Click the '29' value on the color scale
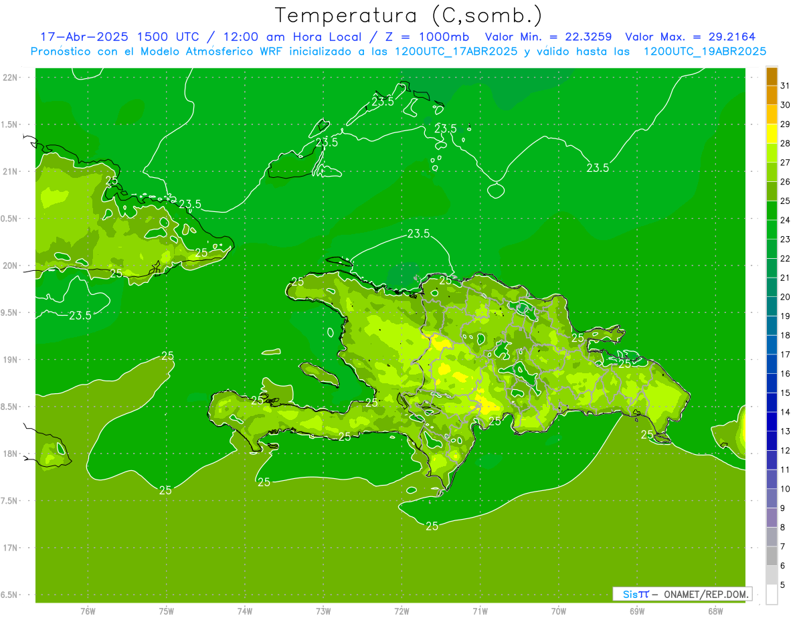Screen dimensions: 803x620 point(786,124)
